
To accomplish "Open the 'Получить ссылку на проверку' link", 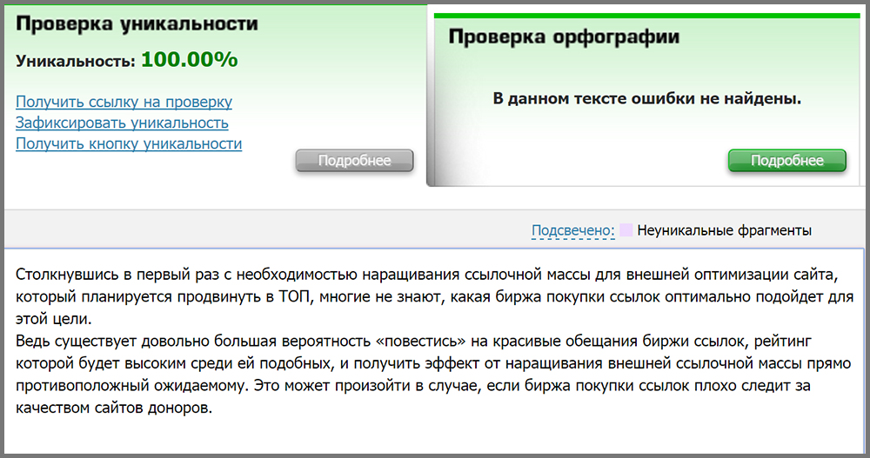I will [x=124, y=102].
